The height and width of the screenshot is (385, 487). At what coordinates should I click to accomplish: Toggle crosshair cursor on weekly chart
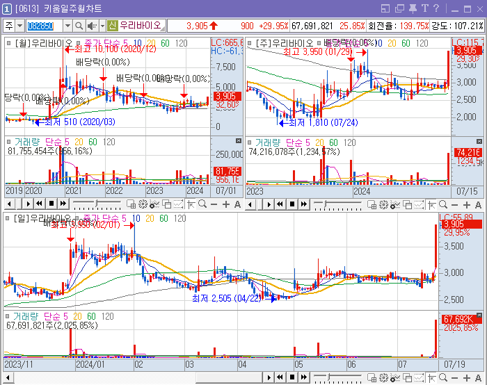pyautogui.click(x=432, y=205)
